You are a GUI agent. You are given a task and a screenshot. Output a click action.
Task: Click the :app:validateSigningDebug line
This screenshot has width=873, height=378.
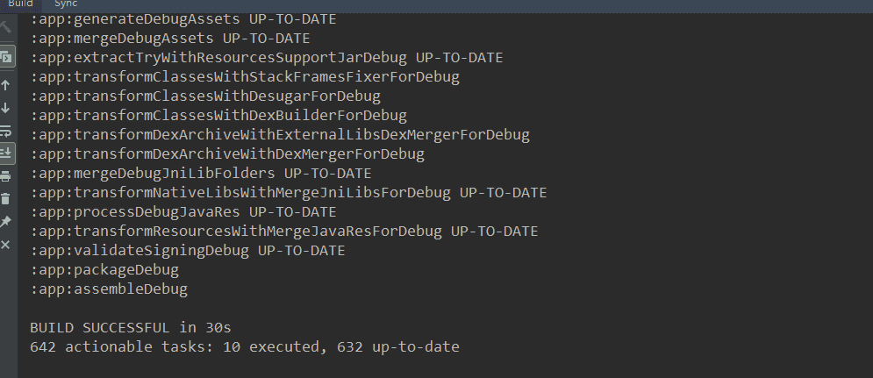pyautogui.click(x=188, y=251)
